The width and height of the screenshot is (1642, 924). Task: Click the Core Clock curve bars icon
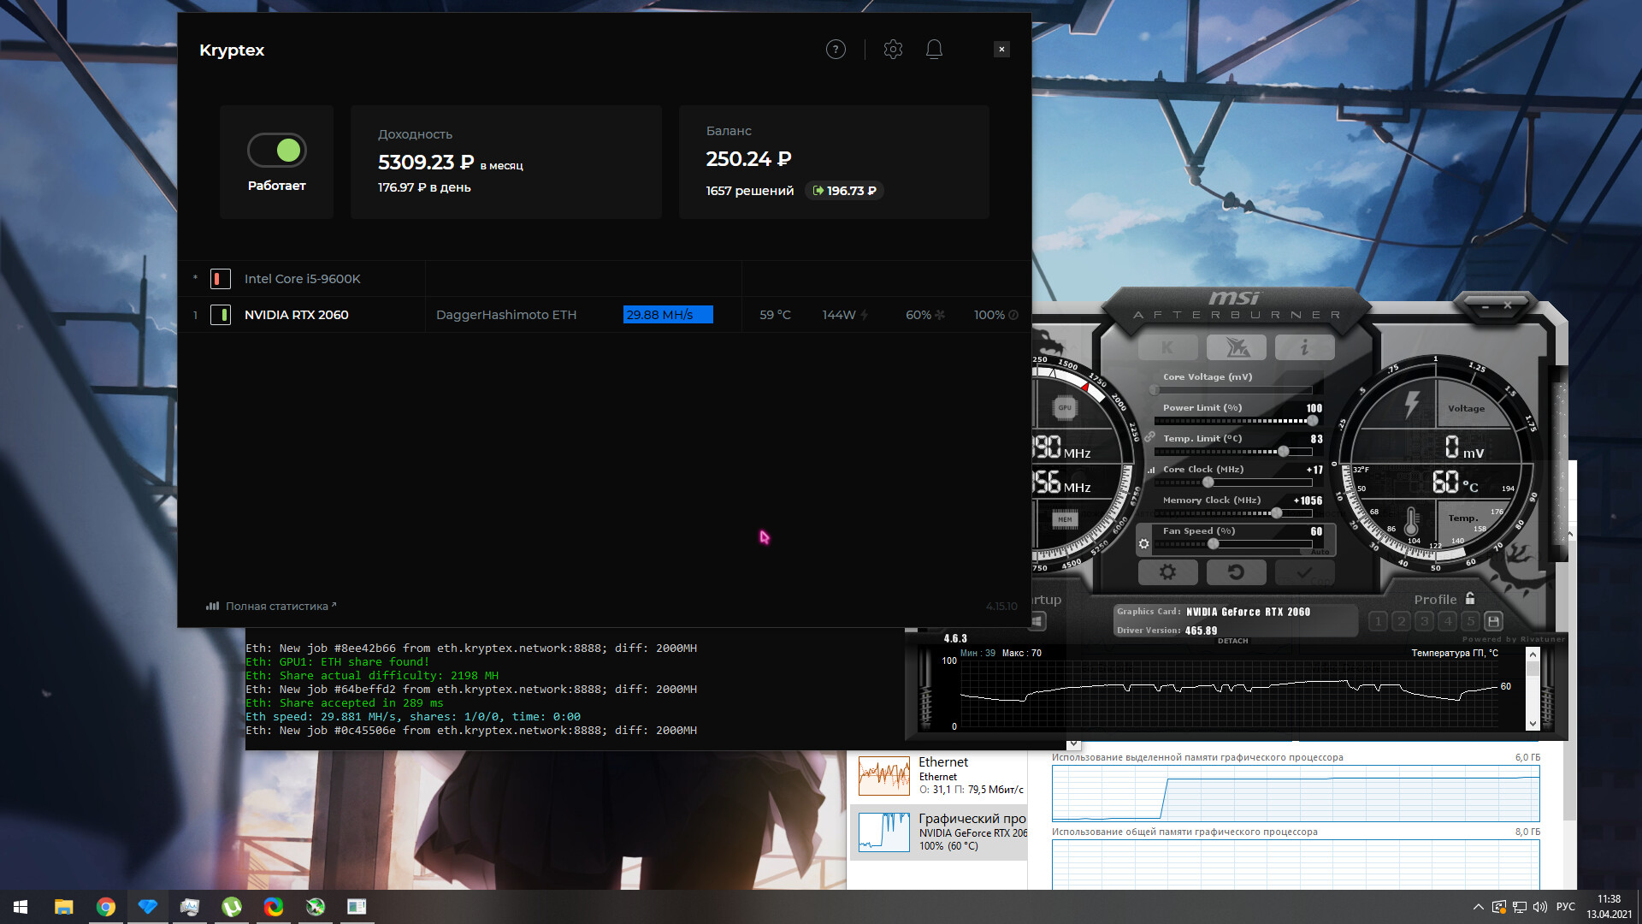click(x=1151, y=470)
